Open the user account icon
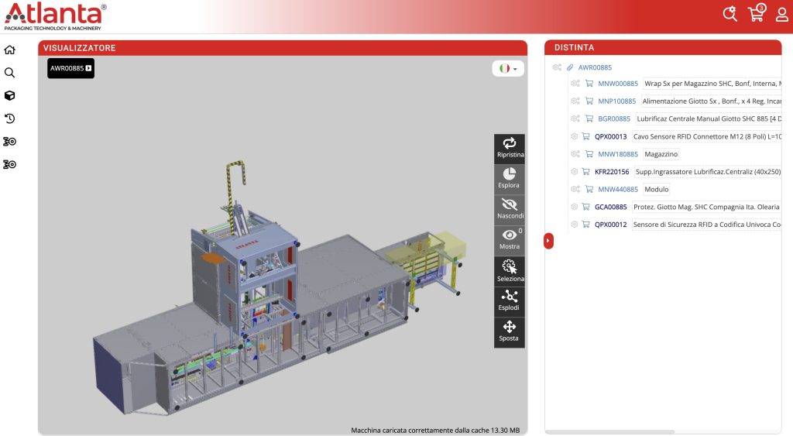 782,14
